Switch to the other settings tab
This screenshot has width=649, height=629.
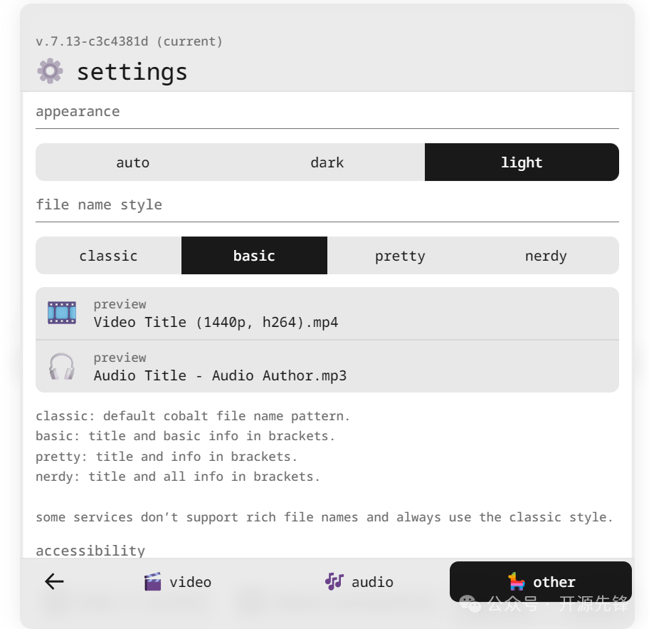click(x=541, y=582)
